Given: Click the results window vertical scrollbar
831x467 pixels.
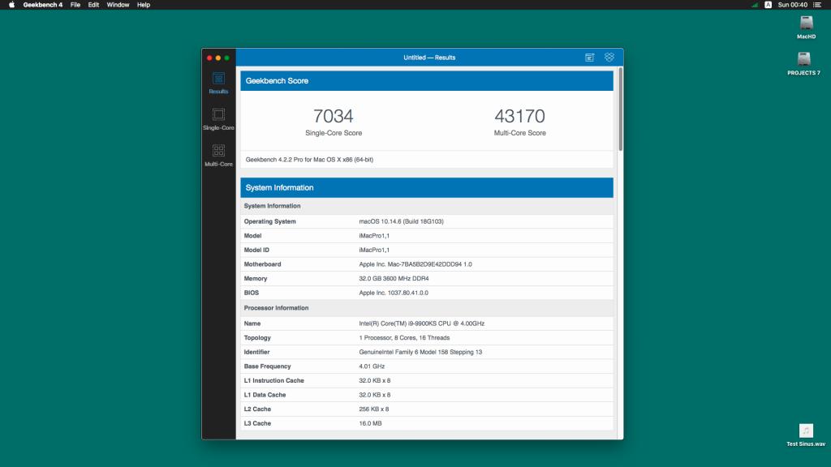Looking at the screenshot, I should pos(620,109).
